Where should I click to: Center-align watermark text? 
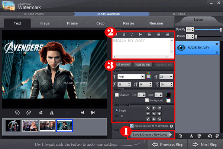click(x=159, y=34)
